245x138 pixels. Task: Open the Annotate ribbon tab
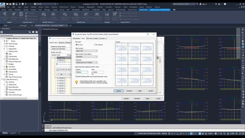tap(18, 10)
